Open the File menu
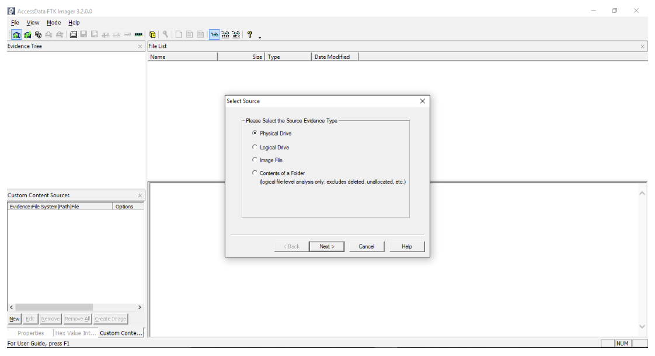Viewport: 655px width, 356px height. tap(15, 23)
